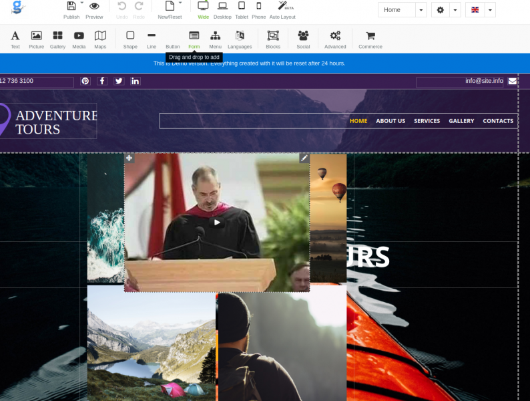The width and height of the screenshot is (530, 401).
Task: Click the info@site.info email text
Action: click(484, 81)
